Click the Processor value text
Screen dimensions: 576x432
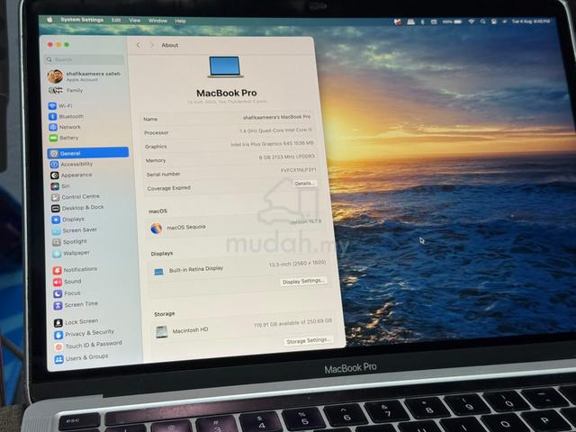click(x=275, y=130)
